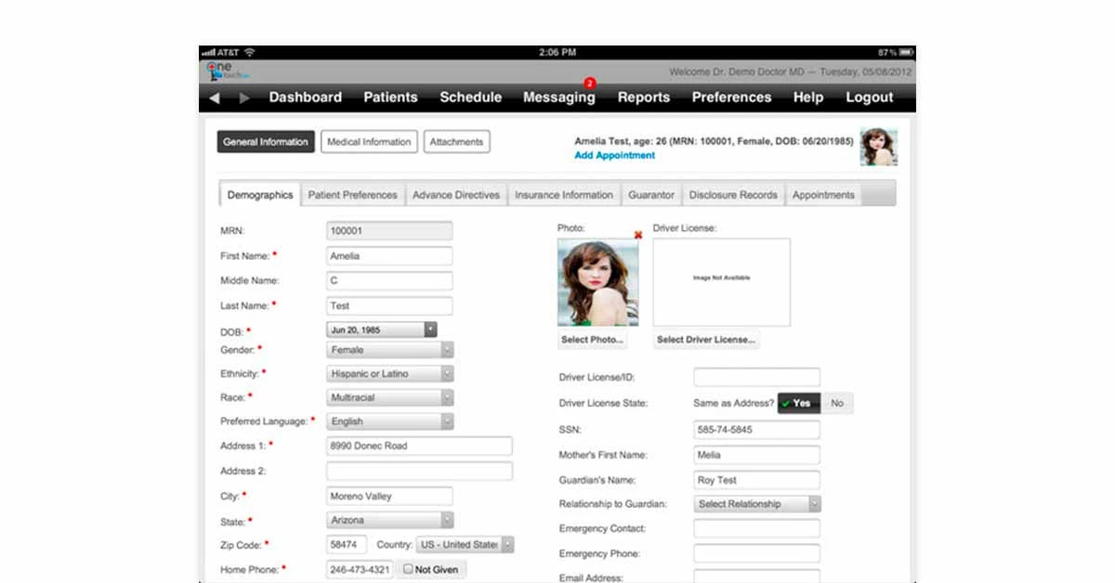Click the back navigation arrow
Viewport: 1115px width, 583px height.
[216, 97]
